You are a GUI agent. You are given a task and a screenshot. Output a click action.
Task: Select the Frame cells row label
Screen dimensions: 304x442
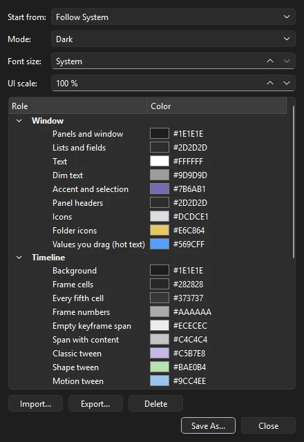(x=73, y=284)
